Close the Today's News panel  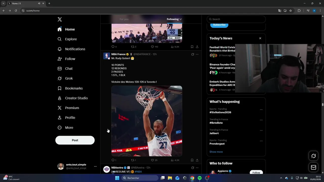coord(260,38)
